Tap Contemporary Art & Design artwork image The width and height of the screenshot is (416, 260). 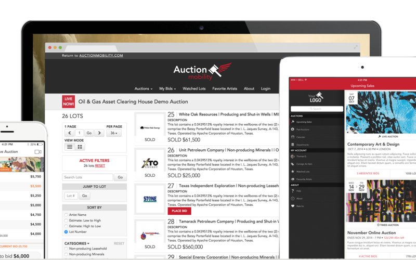point(381,112)
